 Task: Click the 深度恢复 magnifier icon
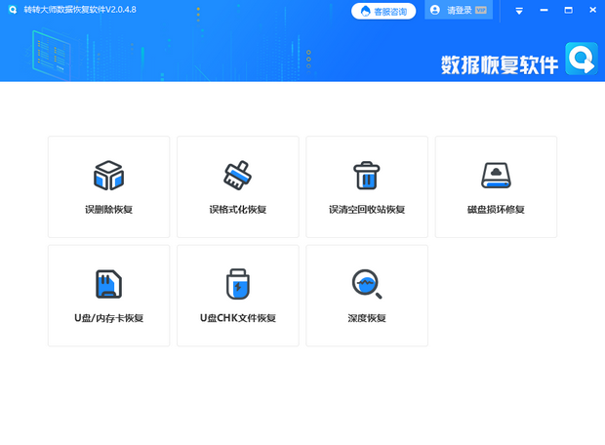tap(367, 284)
